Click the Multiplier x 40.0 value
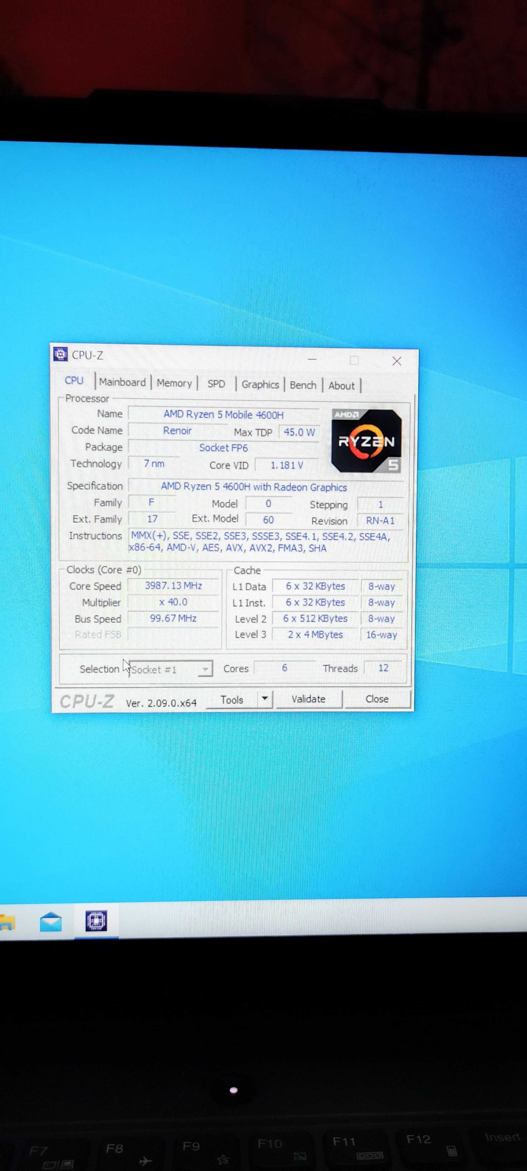Viewport: 527px width, 1171px height. point(173,602)
